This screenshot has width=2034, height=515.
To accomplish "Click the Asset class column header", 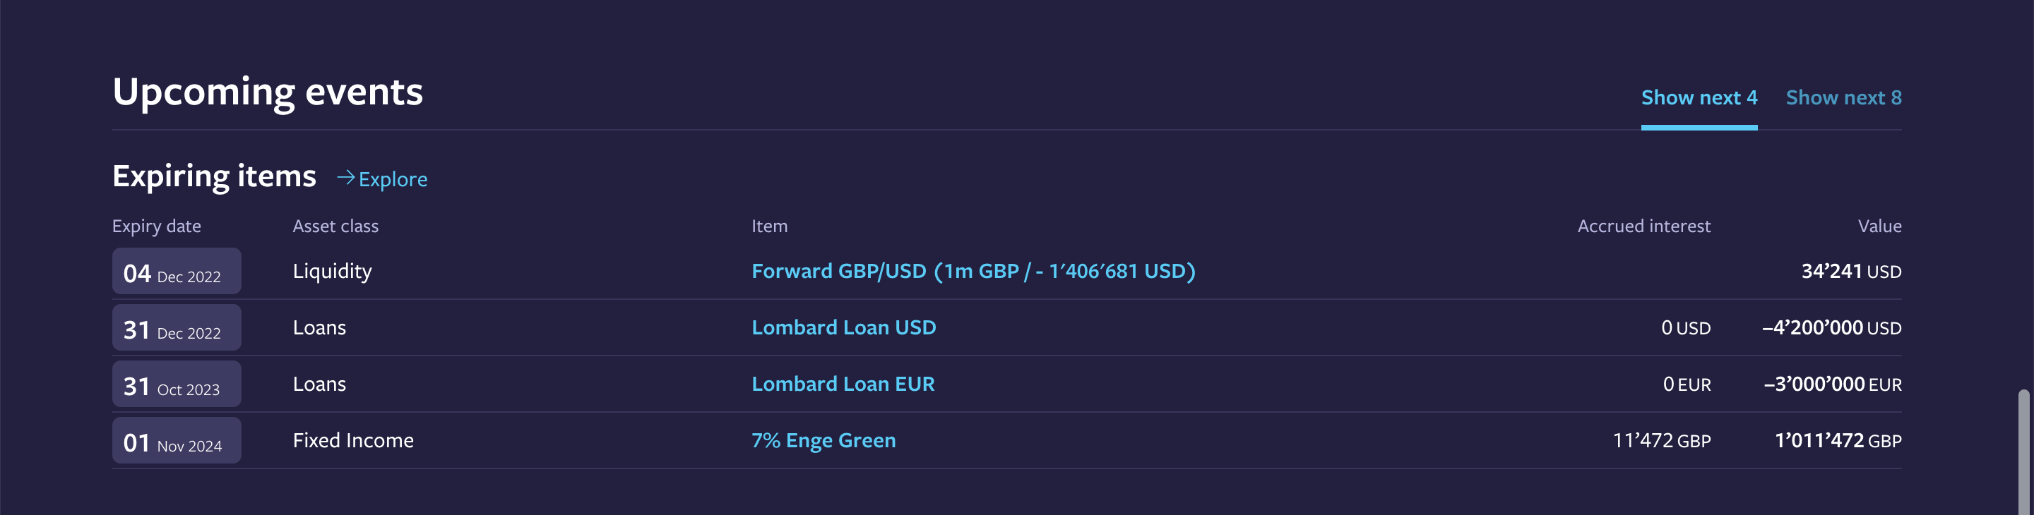I will pyautogui.click(x=335, y=226).
